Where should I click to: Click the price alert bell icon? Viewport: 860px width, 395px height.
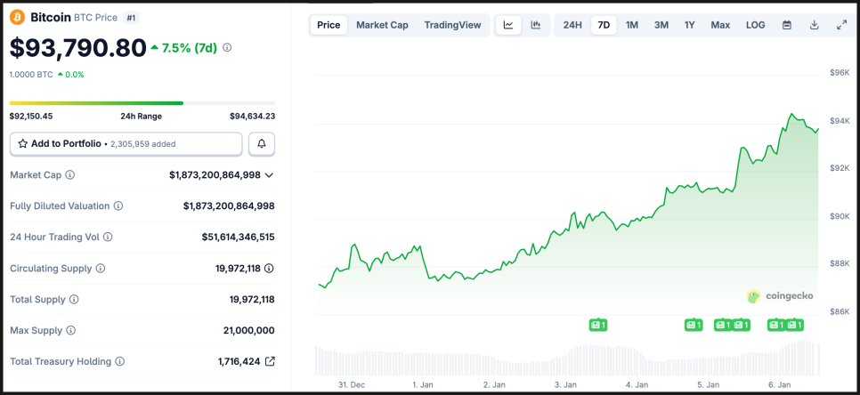click(x=262, y=143)
